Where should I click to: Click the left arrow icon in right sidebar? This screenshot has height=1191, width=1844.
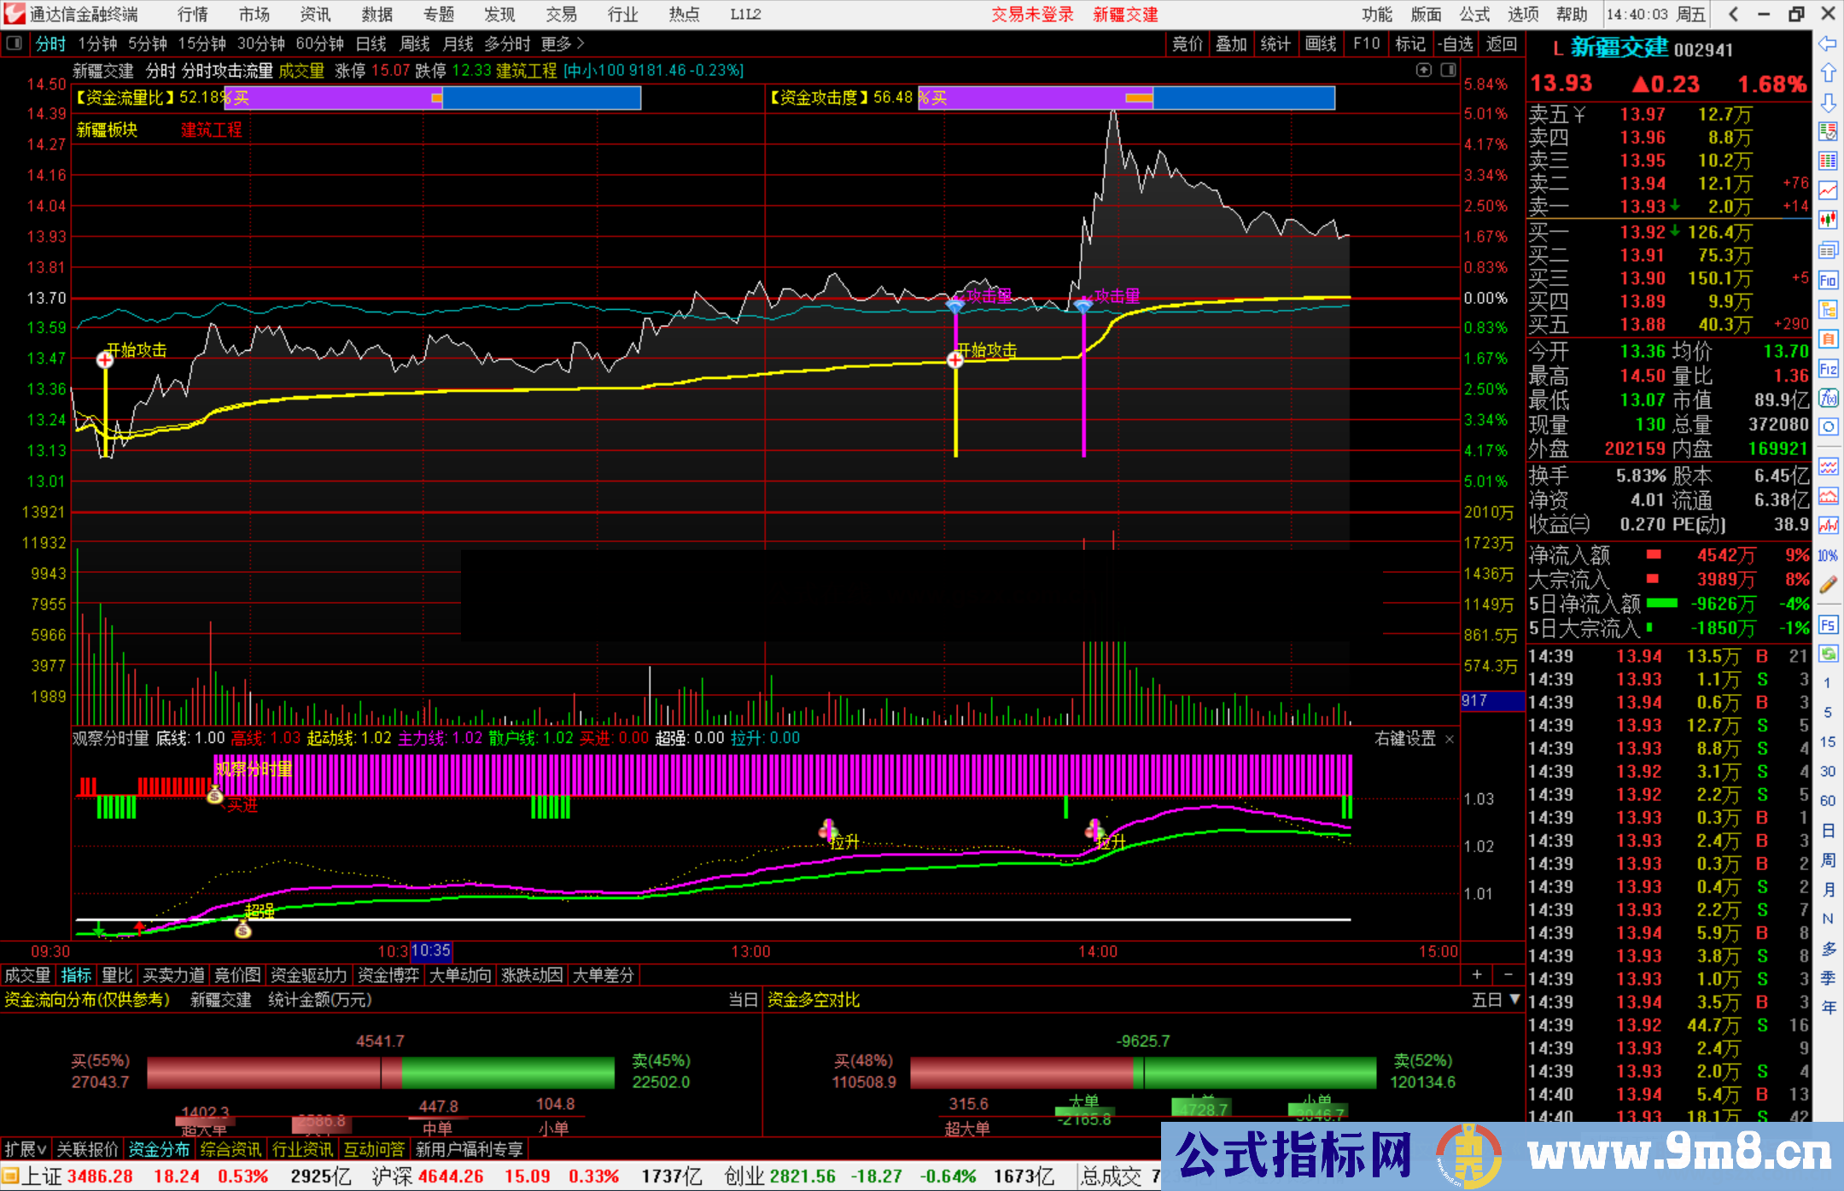[x=1828, y=44]
